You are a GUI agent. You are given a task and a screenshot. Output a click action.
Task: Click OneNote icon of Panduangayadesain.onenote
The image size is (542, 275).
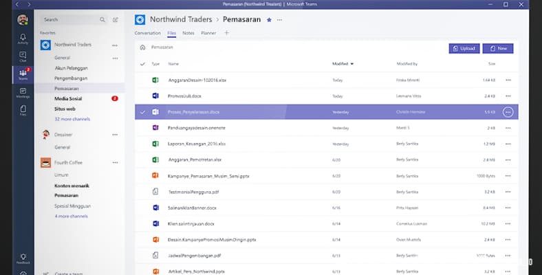(x=155, y=127)
